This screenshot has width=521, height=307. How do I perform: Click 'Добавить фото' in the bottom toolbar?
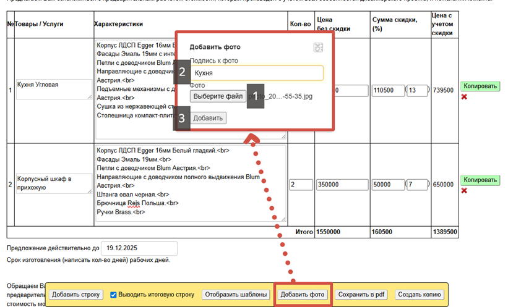tap(303, 295)
